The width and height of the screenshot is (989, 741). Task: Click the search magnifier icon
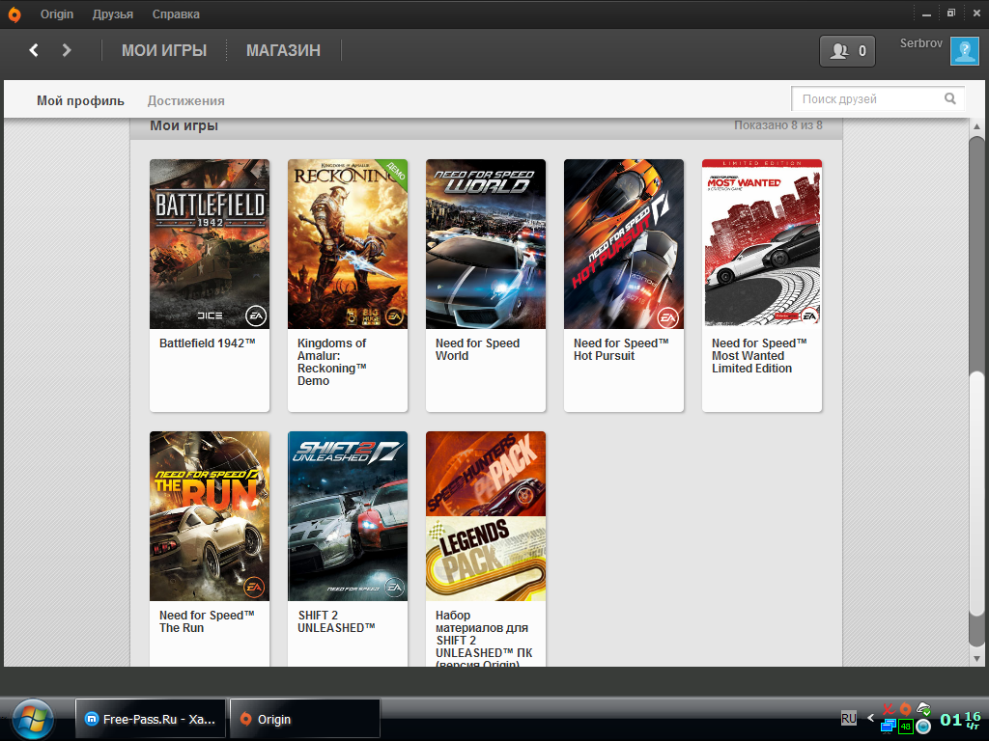[950, 98]
